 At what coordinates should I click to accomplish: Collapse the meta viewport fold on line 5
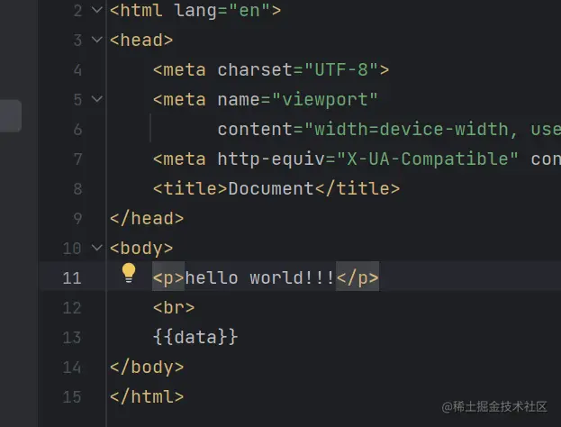coord(97,98)
